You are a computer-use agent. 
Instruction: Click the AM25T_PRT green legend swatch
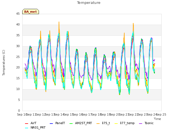tap(71, 124)
